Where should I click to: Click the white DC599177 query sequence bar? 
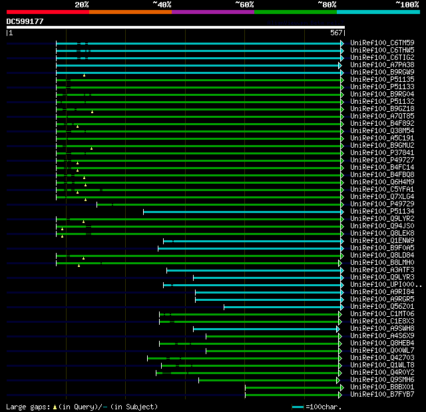pyautogui.click(x=176, y=27)
